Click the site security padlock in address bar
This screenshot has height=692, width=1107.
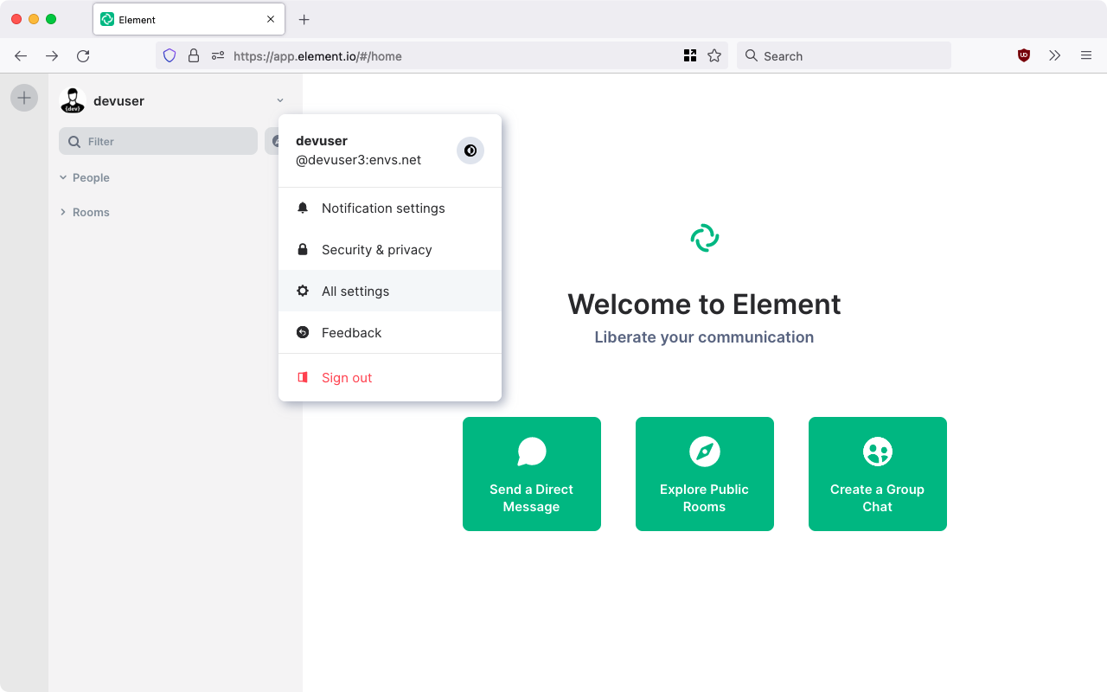click(x=194, y=55)
